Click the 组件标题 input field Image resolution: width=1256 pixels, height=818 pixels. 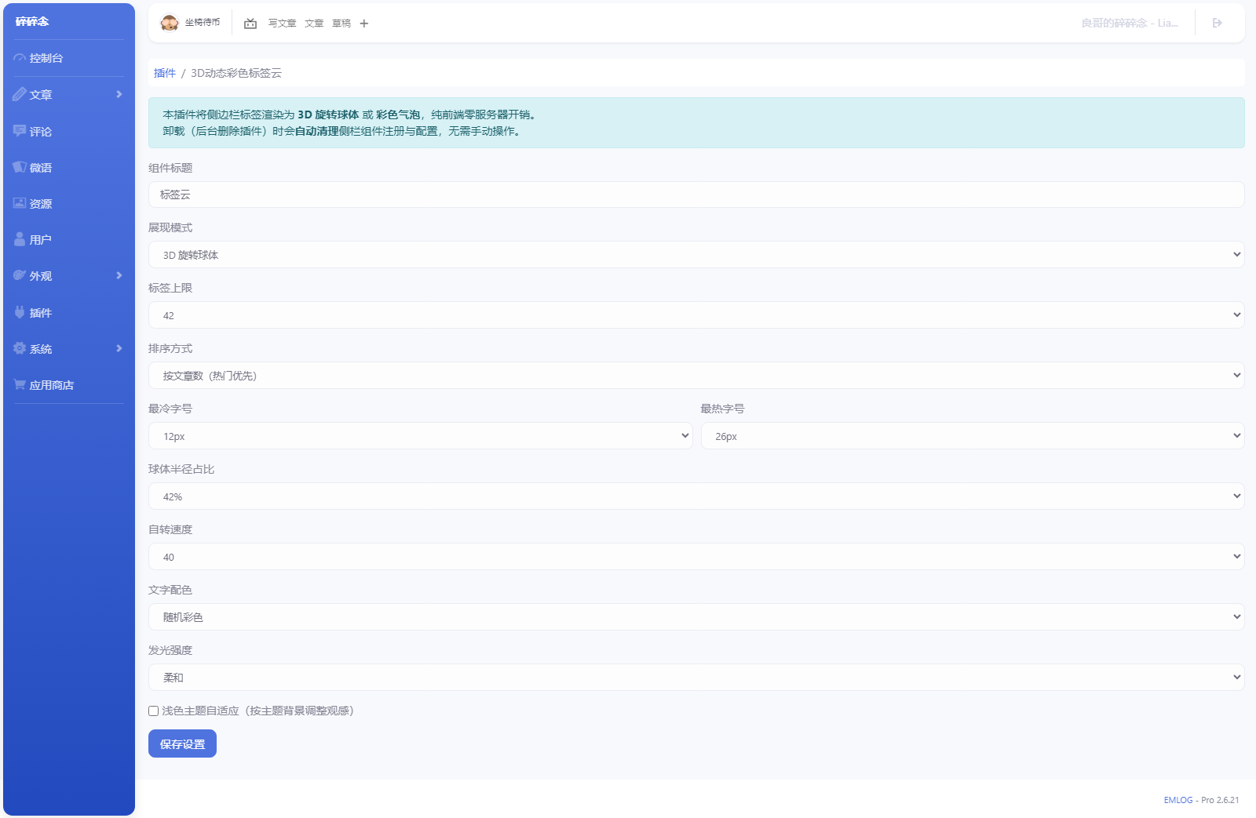[696, 195]
